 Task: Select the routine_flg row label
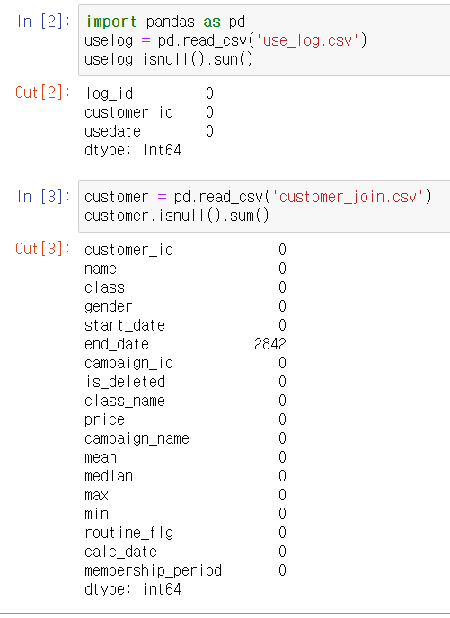[x=128, y=533]
